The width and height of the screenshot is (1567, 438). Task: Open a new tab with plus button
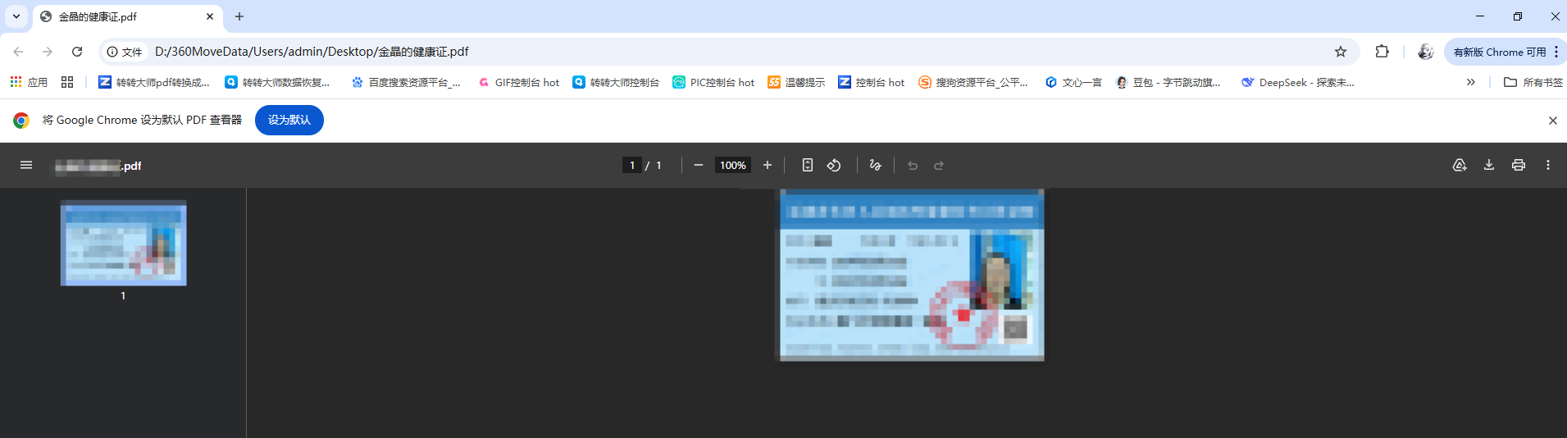point(239,16)
